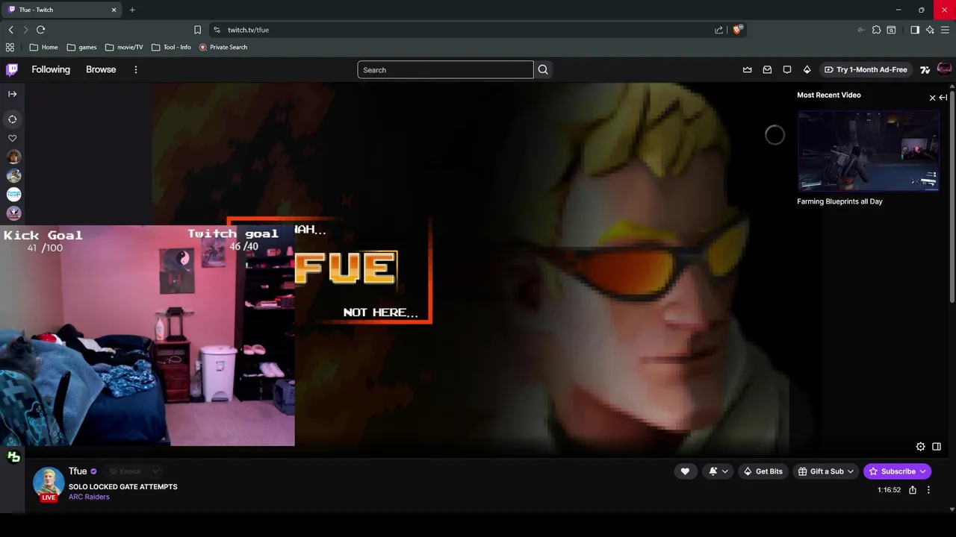Open the first followed channel avatar in sidebar

[13, 157]
